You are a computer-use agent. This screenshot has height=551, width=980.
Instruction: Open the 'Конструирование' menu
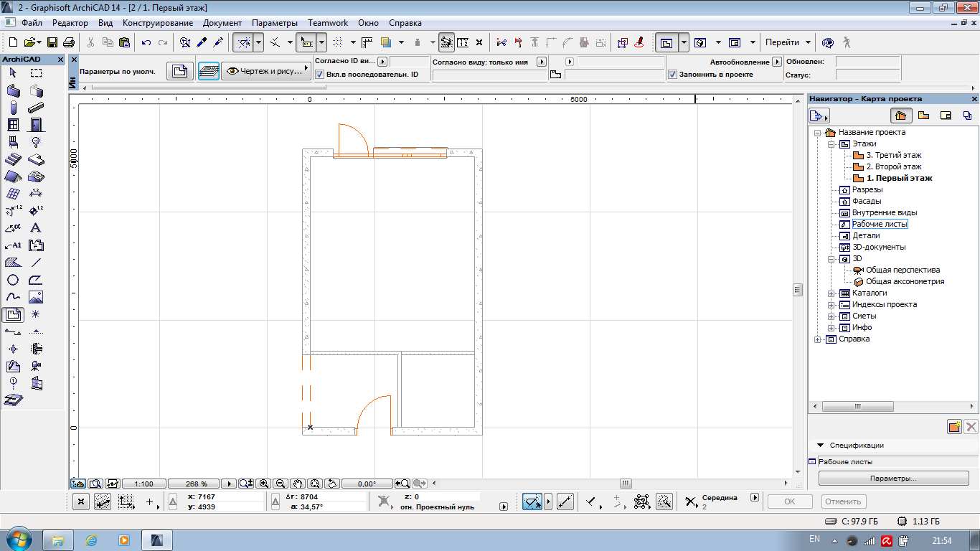pyautogui.click(x=157, y=23)
